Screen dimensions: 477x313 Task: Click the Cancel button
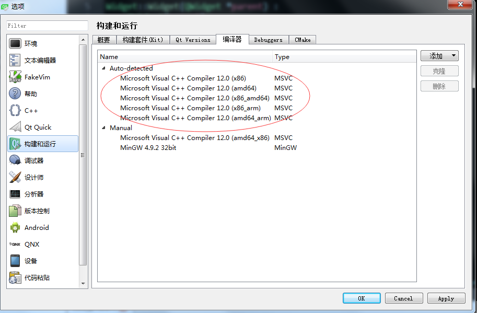pyautogui.click(x=404, y=298)
